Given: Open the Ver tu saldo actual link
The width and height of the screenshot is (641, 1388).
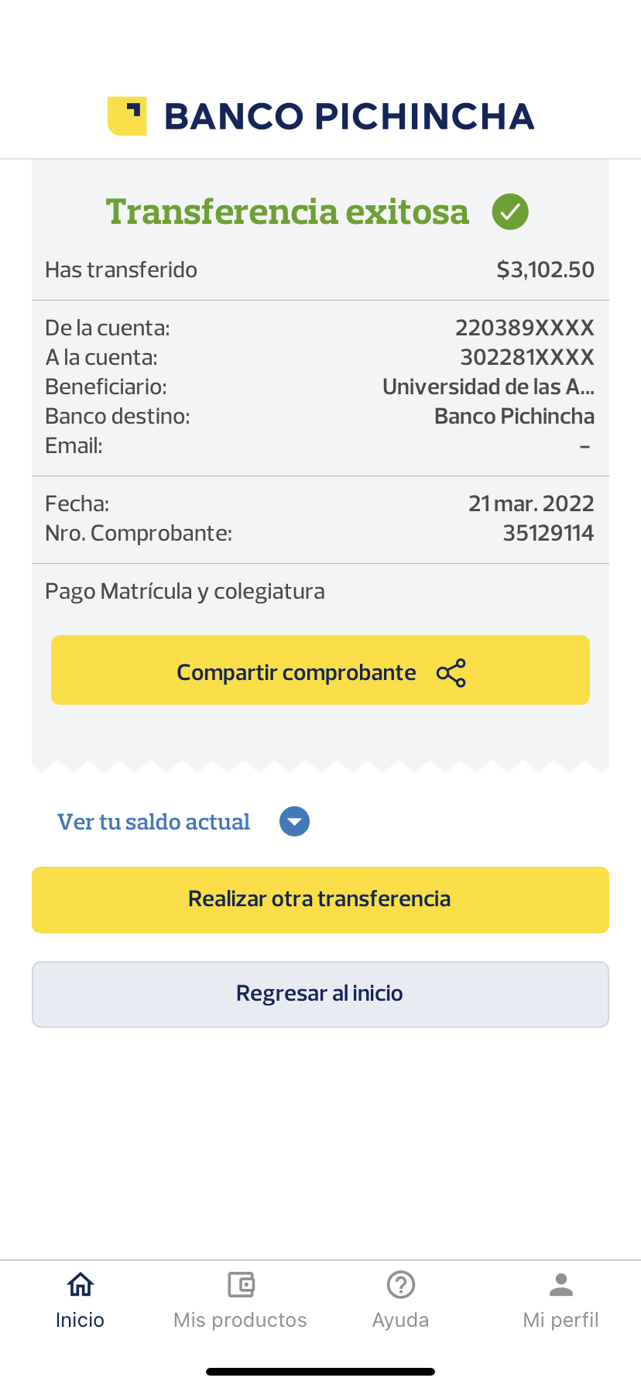Looking at the screenshot, I should [x=153, y=822].
